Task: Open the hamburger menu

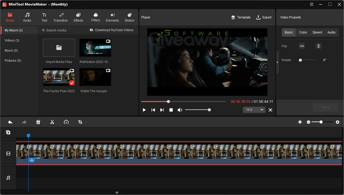Action: (x=311, y=4)
